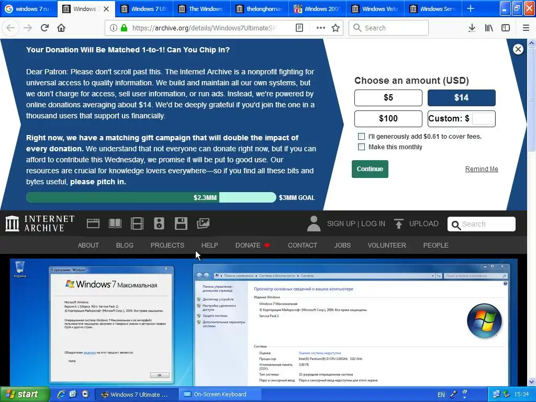Select the $5 donation amount
Viewport: 536px width, 402px height.
point(388,98)
